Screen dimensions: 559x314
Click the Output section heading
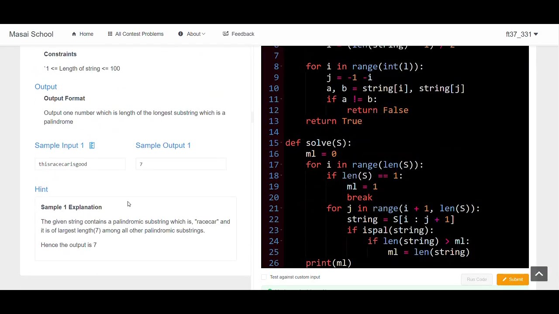(x=45, y=87)
